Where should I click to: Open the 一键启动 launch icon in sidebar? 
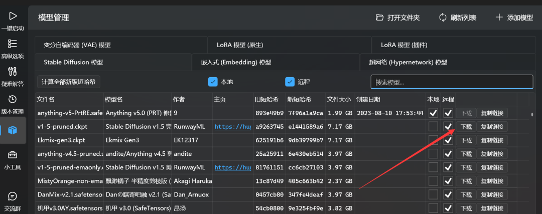point(13,16)
